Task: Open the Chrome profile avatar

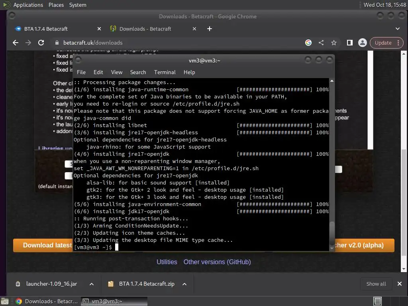Action: tap(363, 43)
